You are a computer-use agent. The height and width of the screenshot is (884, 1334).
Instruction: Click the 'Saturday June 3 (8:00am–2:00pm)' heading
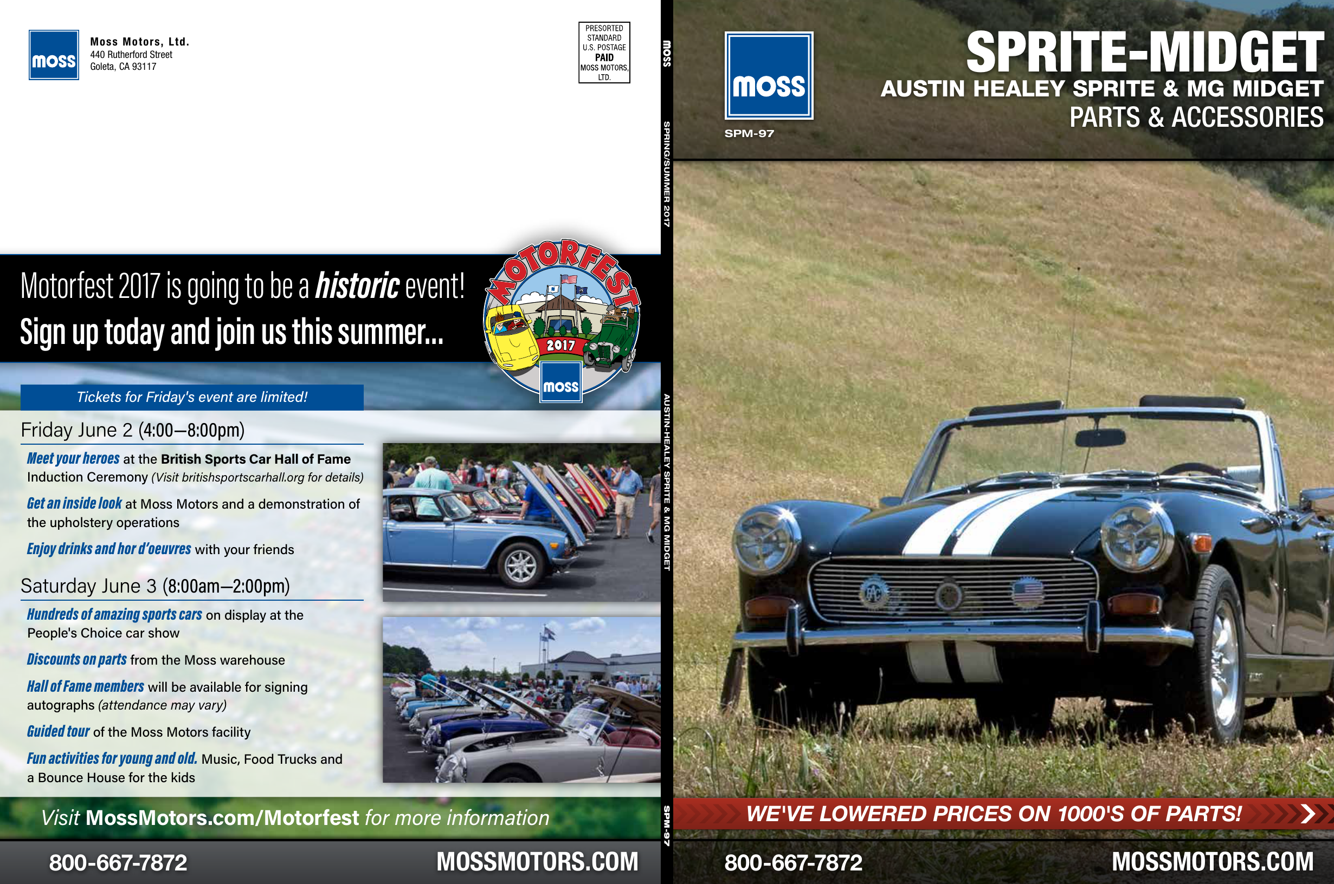click(x=155, y=586)
